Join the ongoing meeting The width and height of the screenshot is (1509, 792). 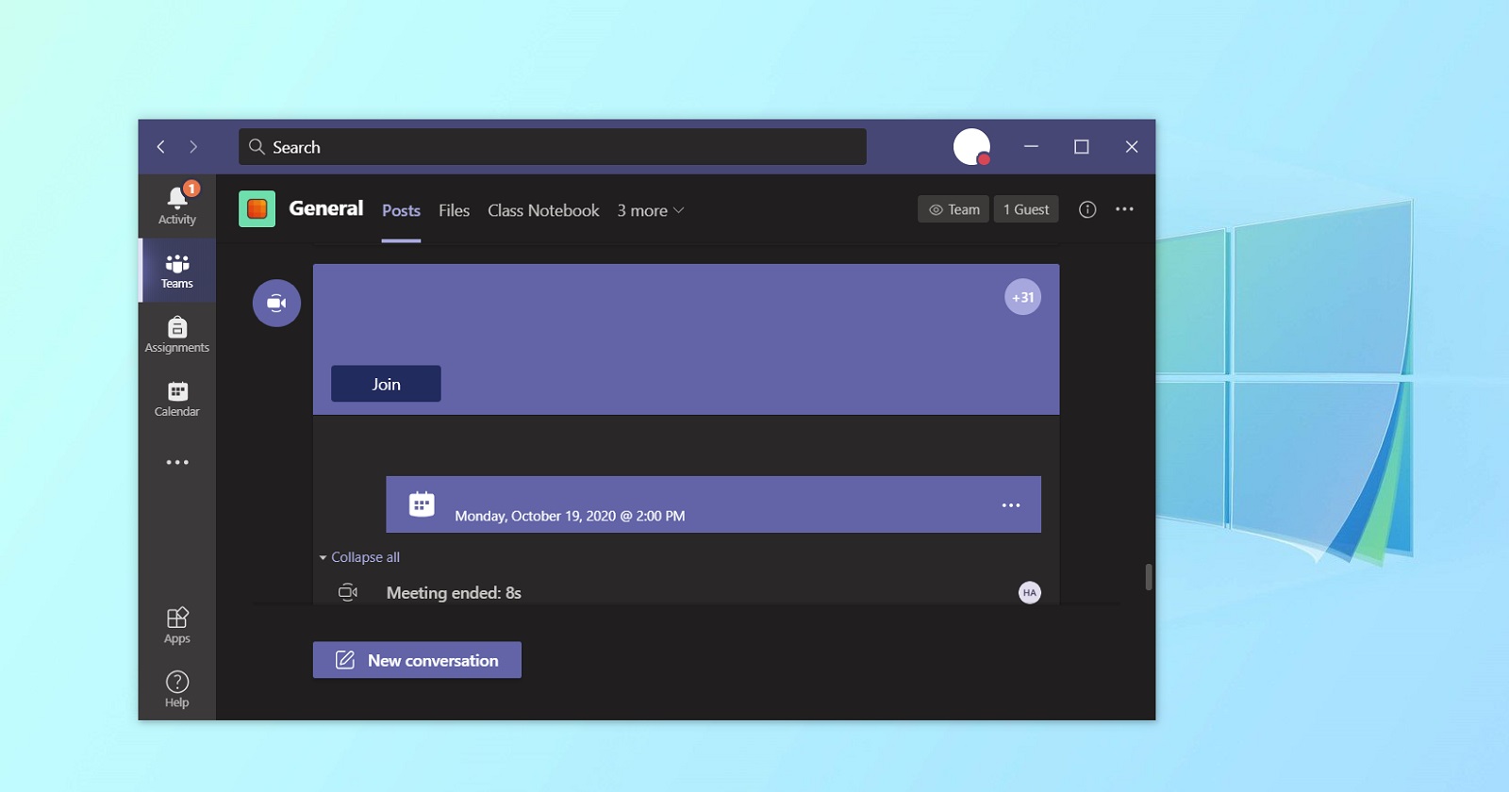[x=386, y=384]
